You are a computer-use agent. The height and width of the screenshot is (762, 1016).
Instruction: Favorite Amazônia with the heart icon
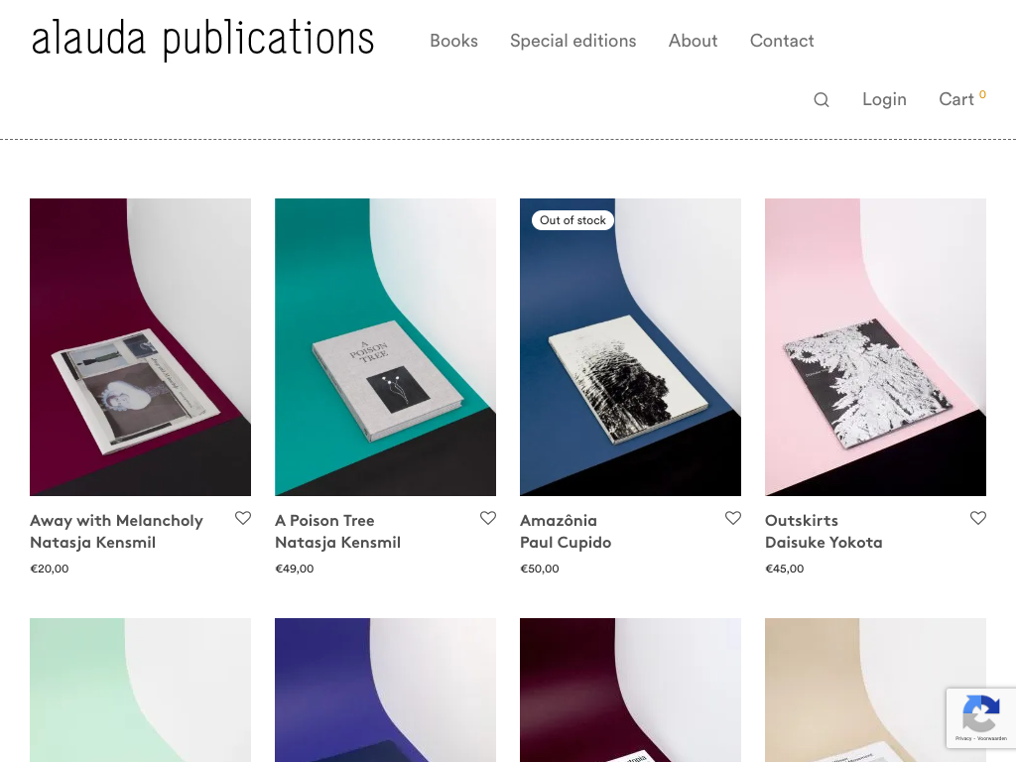click(733, 518)
